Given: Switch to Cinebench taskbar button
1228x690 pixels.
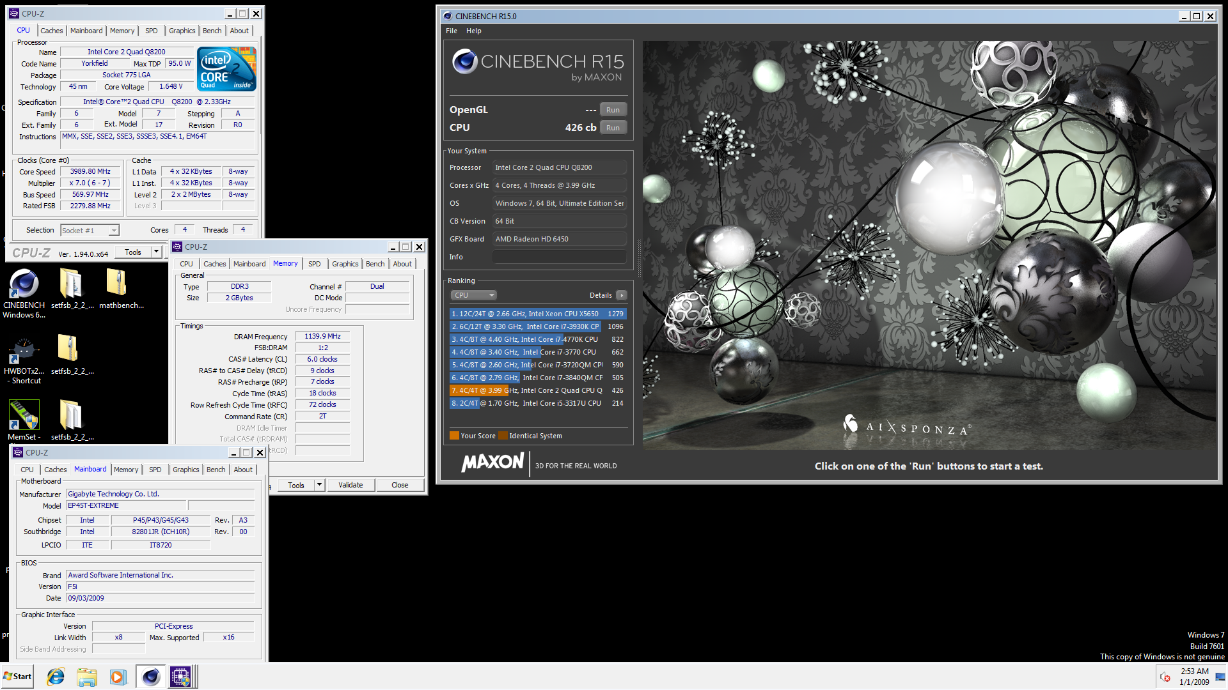Looking at the screenshot, I should 150,677.
